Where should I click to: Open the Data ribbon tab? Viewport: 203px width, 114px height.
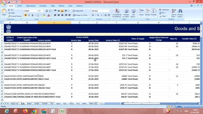pyautogui.click(x=53, y=6)
